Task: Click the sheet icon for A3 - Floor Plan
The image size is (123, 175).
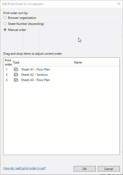Action: pyautogui.click(x=16, y=80)
